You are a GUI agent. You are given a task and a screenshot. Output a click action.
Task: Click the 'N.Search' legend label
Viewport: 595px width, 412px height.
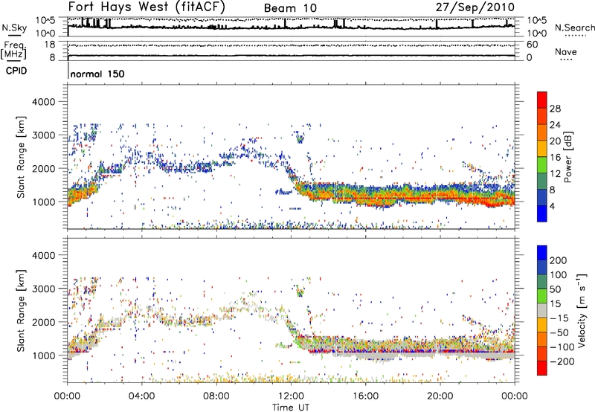(574, 28)
